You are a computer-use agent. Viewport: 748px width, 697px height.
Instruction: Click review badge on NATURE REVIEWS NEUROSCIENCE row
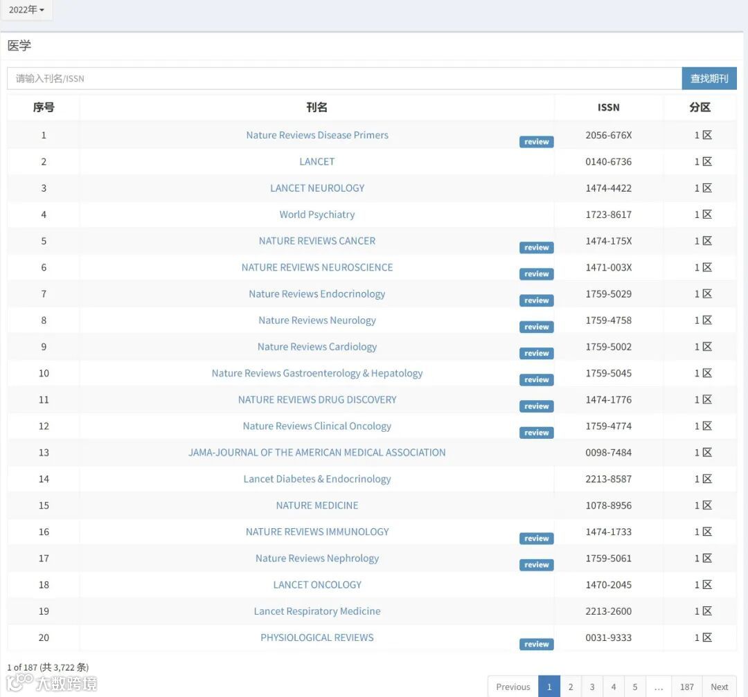[x=536, y=274]
